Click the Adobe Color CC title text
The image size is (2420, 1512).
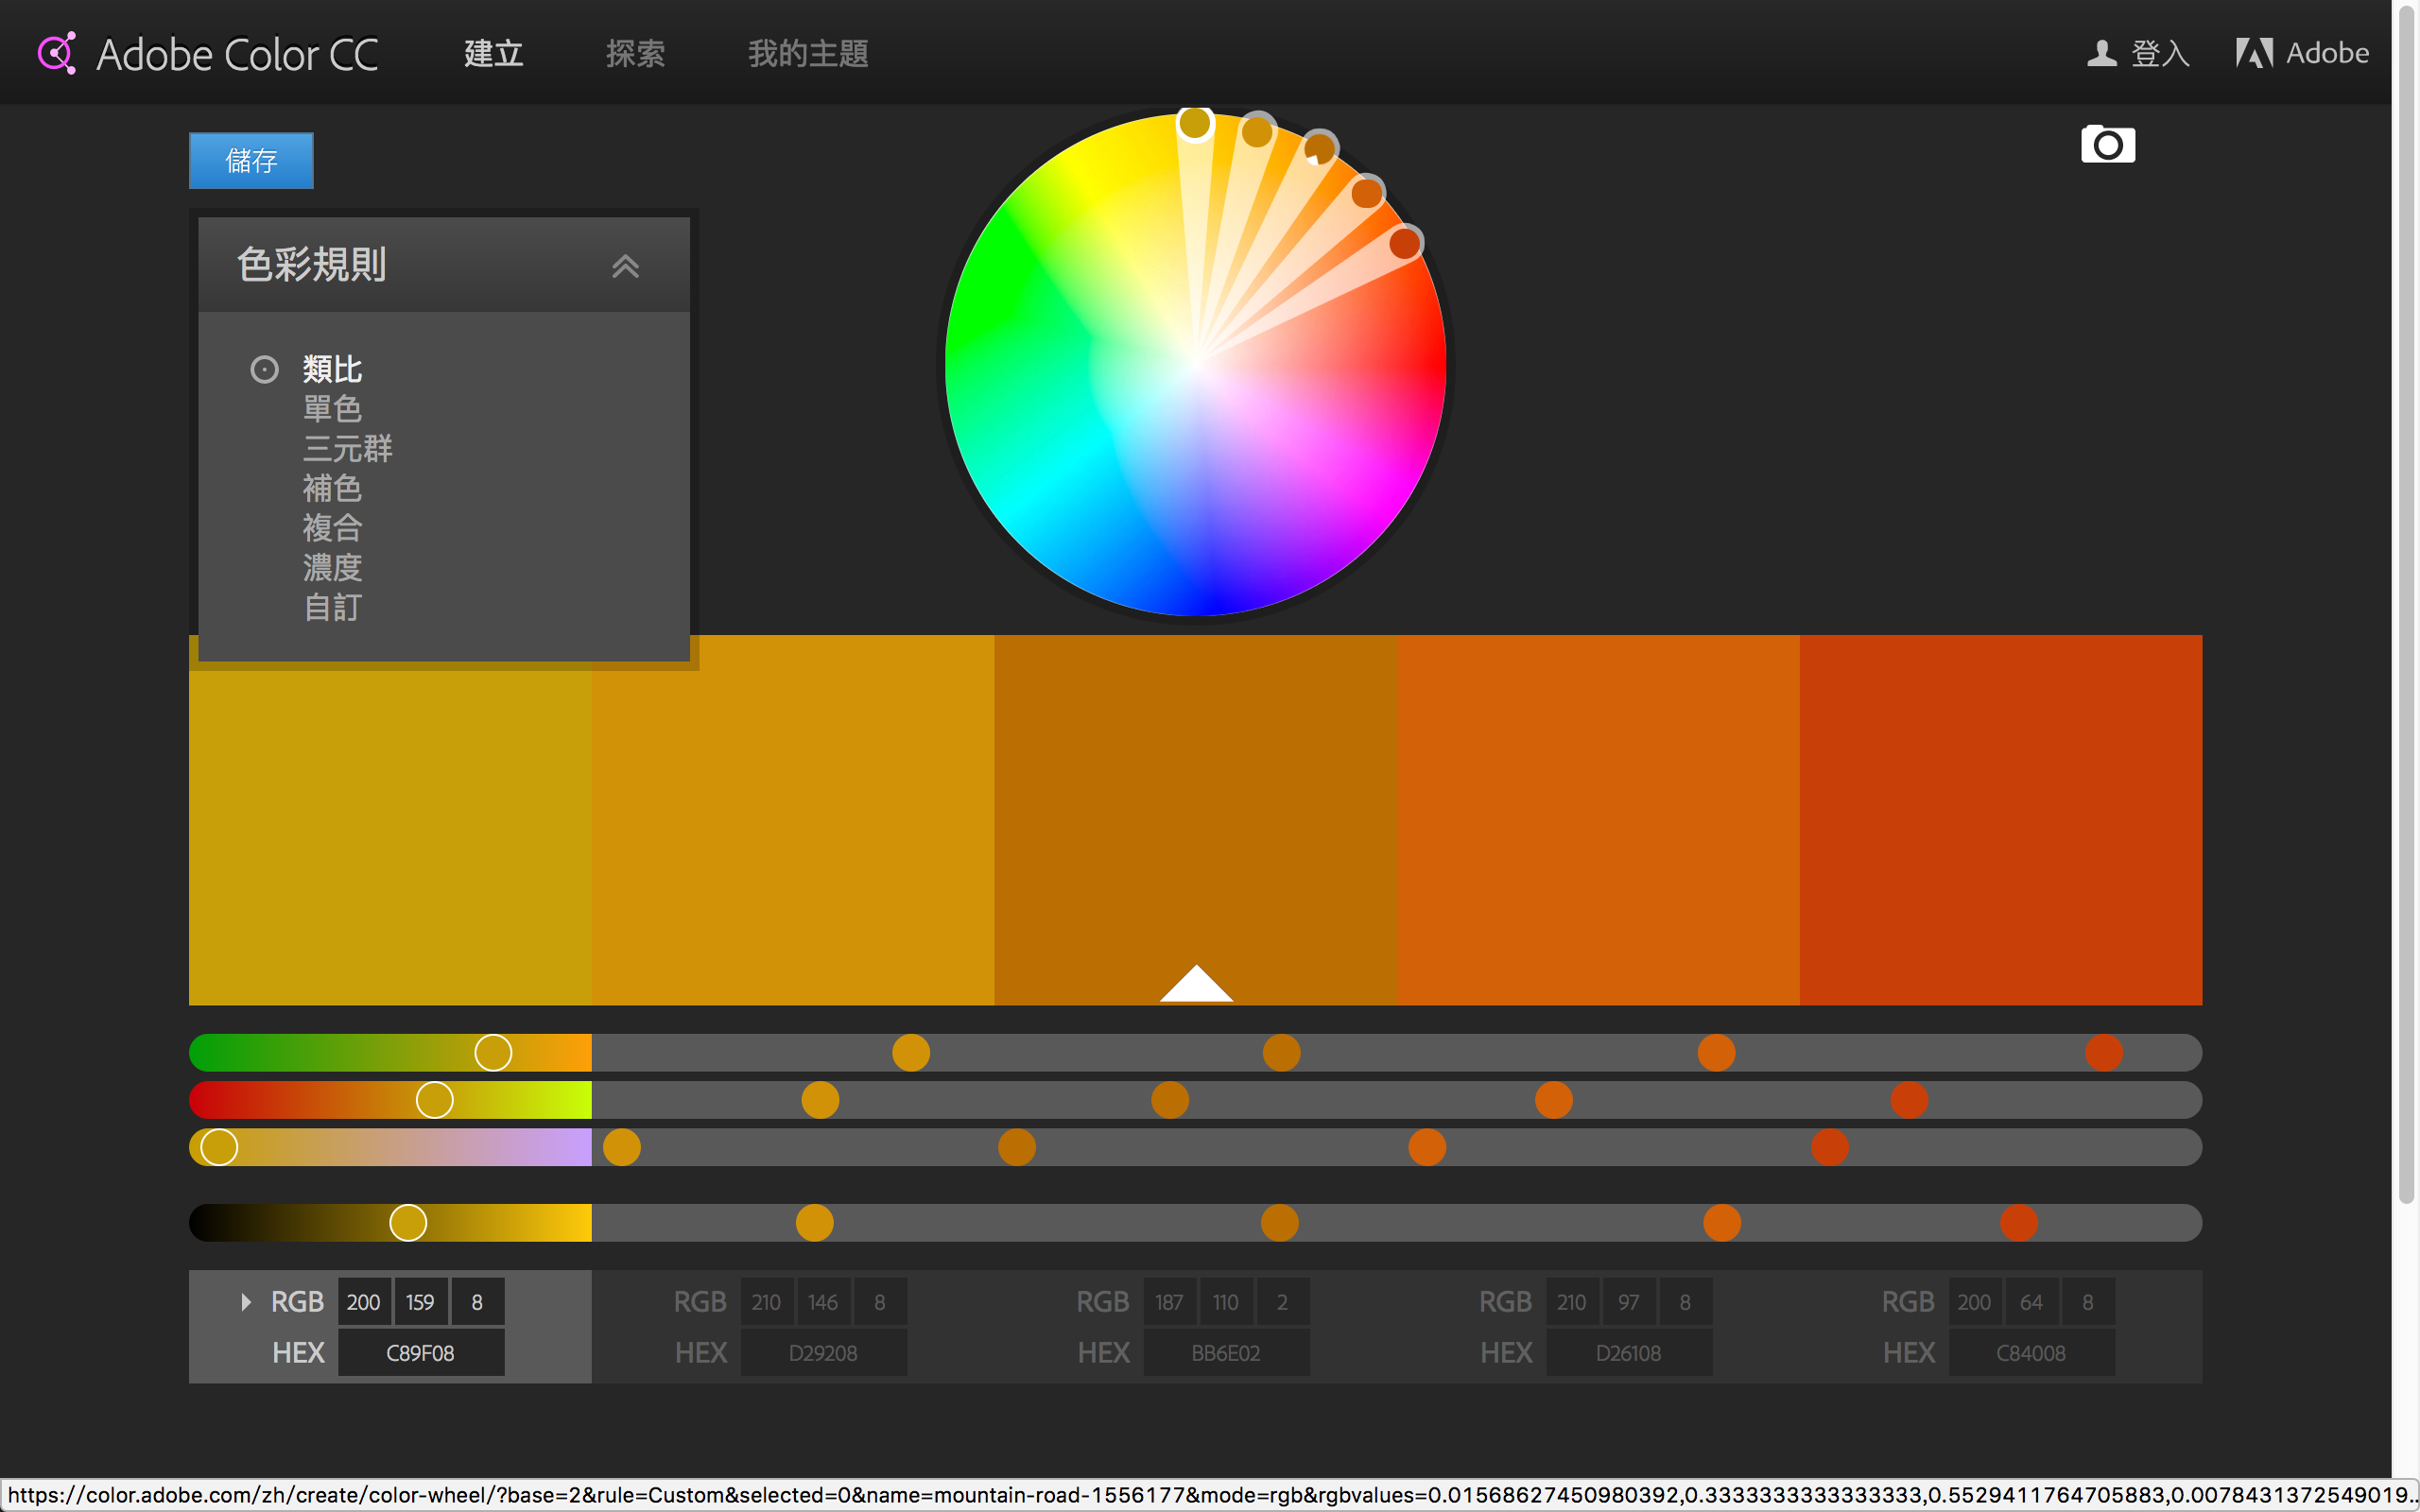click(237, 55)
